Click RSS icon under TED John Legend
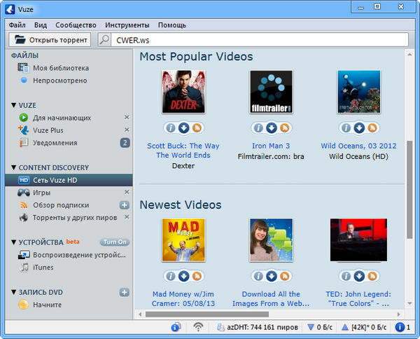 point(372,276)
